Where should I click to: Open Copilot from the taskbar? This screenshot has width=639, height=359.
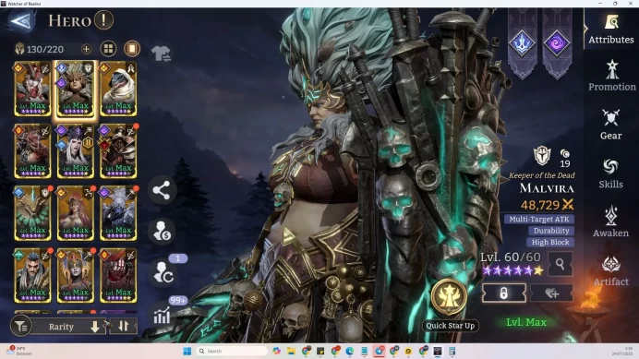coord(277,351)
